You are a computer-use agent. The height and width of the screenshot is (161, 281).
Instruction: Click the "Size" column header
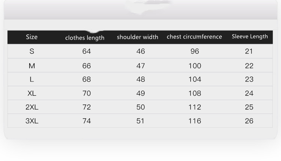tap(32, 37)
